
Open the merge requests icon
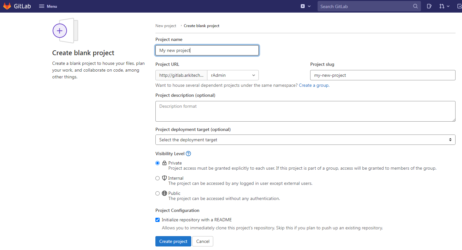443,6
